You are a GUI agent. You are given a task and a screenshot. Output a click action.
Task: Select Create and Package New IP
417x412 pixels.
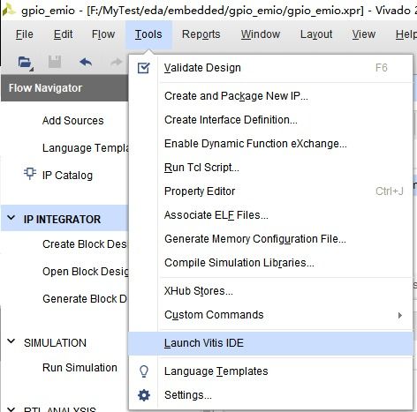pos(236,96)
